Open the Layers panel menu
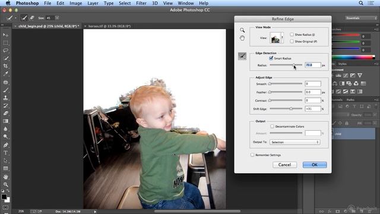 [x=376, y=100]
